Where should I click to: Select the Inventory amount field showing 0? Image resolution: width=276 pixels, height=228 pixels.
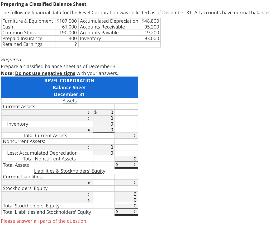[x=107, y=124]
